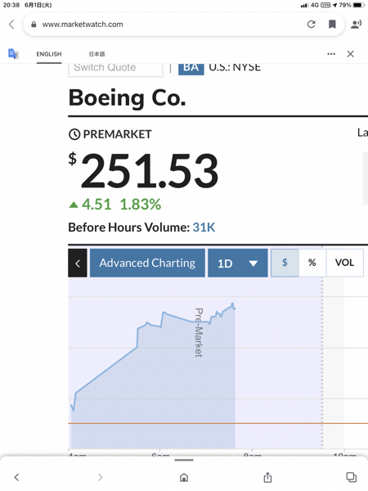368x491 pixels.
Task: Expand the 1D time range dropdown
Action: (x=238, y=263)
